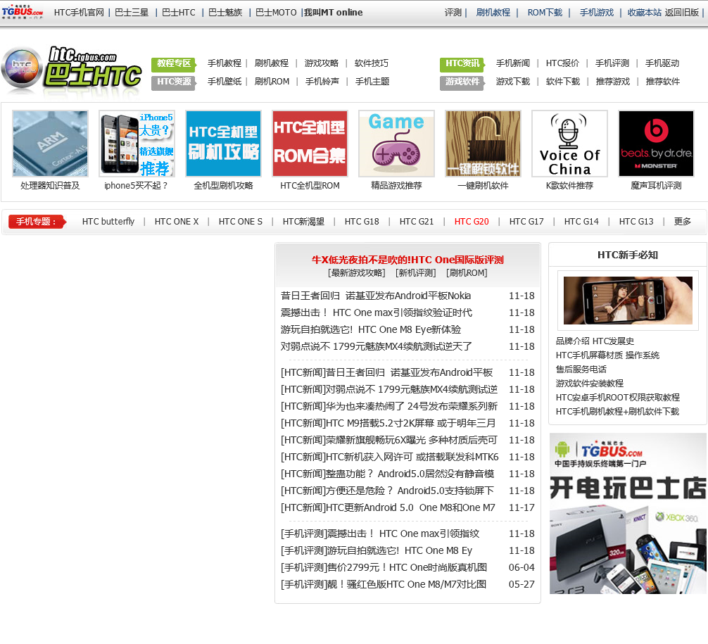Open 手机新闻 navigation link
Viewport: 708px width, 644px height.
click(x=513, y=63)
